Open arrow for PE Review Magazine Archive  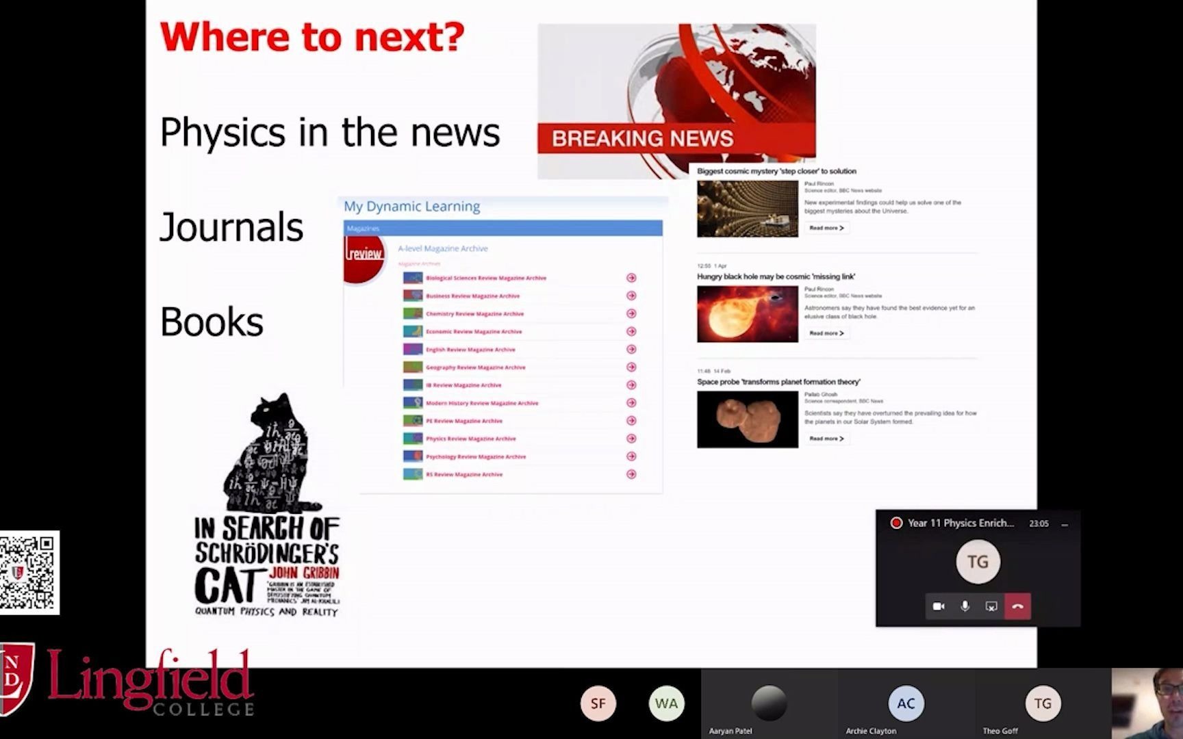631,420
